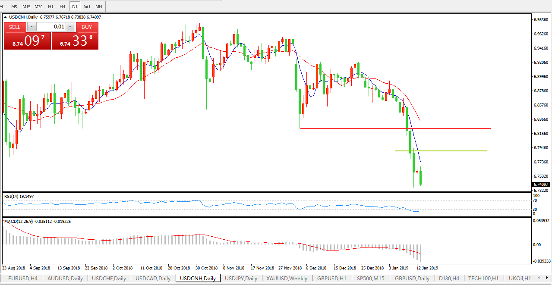Select the M15 timeframe

coord(26,6)
